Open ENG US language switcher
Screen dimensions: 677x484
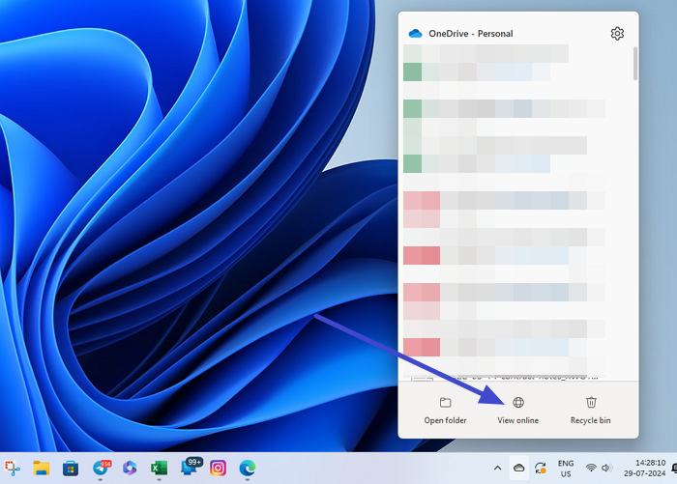coord(566,469)
